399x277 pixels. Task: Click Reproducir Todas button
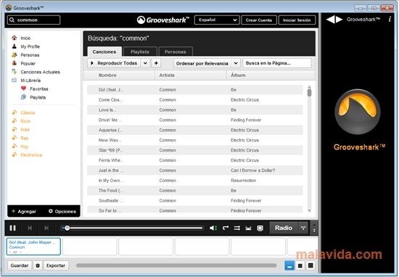pyautogui.click(x=114, y=63)
